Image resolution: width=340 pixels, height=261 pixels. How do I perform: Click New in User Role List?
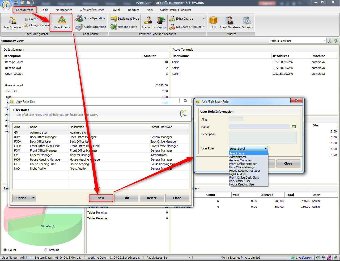tap(101, 198)
